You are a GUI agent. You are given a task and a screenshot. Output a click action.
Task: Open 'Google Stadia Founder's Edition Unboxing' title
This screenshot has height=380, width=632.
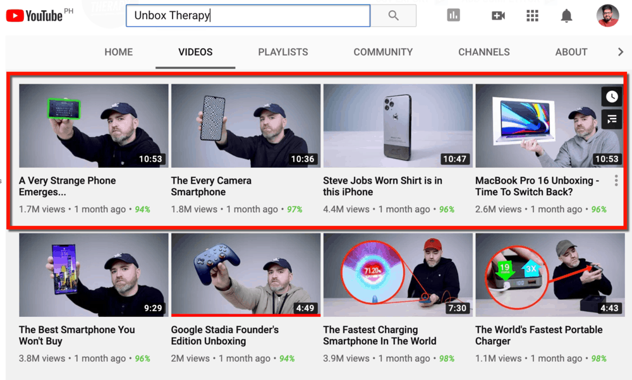(x=225, y=335)
